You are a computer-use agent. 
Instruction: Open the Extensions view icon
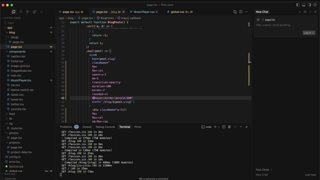pyautogui.click(x=35, y=12)
